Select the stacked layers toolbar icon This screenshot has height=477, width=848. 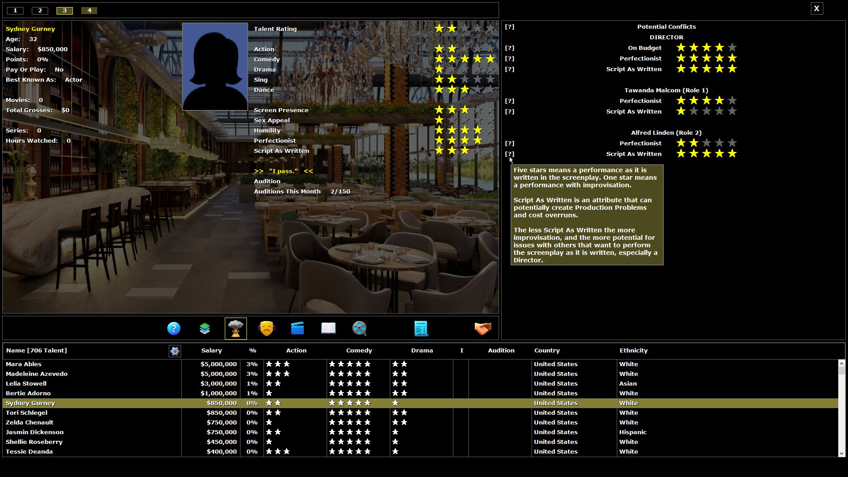pos(204,328)
